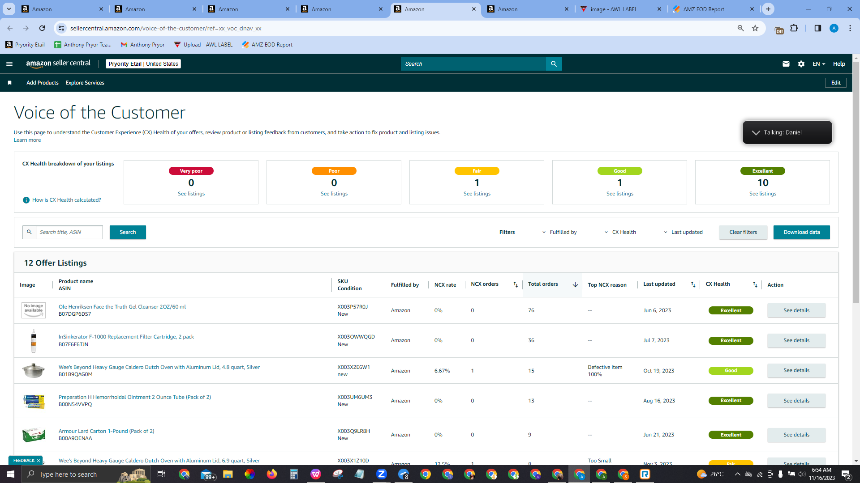Screen dimensions: 860x483
Task: Click the amazon seller central logo
Action: pyautogui.click(x=58, y=64)
